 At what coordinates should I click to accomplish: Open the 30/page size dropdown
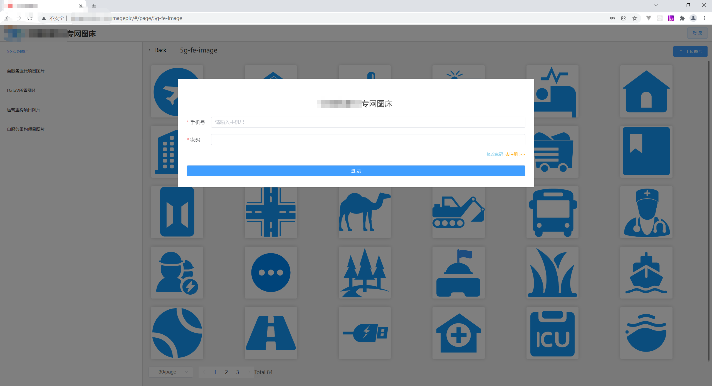point(170,372)
